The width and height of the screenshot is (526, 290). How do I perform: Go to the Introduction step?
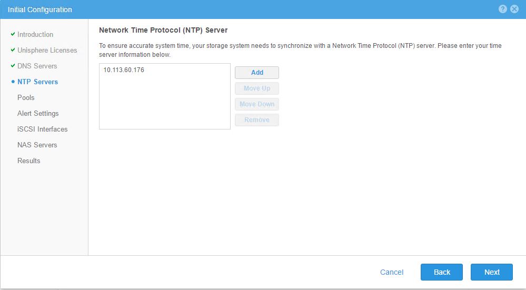click(x=35, y=34)
